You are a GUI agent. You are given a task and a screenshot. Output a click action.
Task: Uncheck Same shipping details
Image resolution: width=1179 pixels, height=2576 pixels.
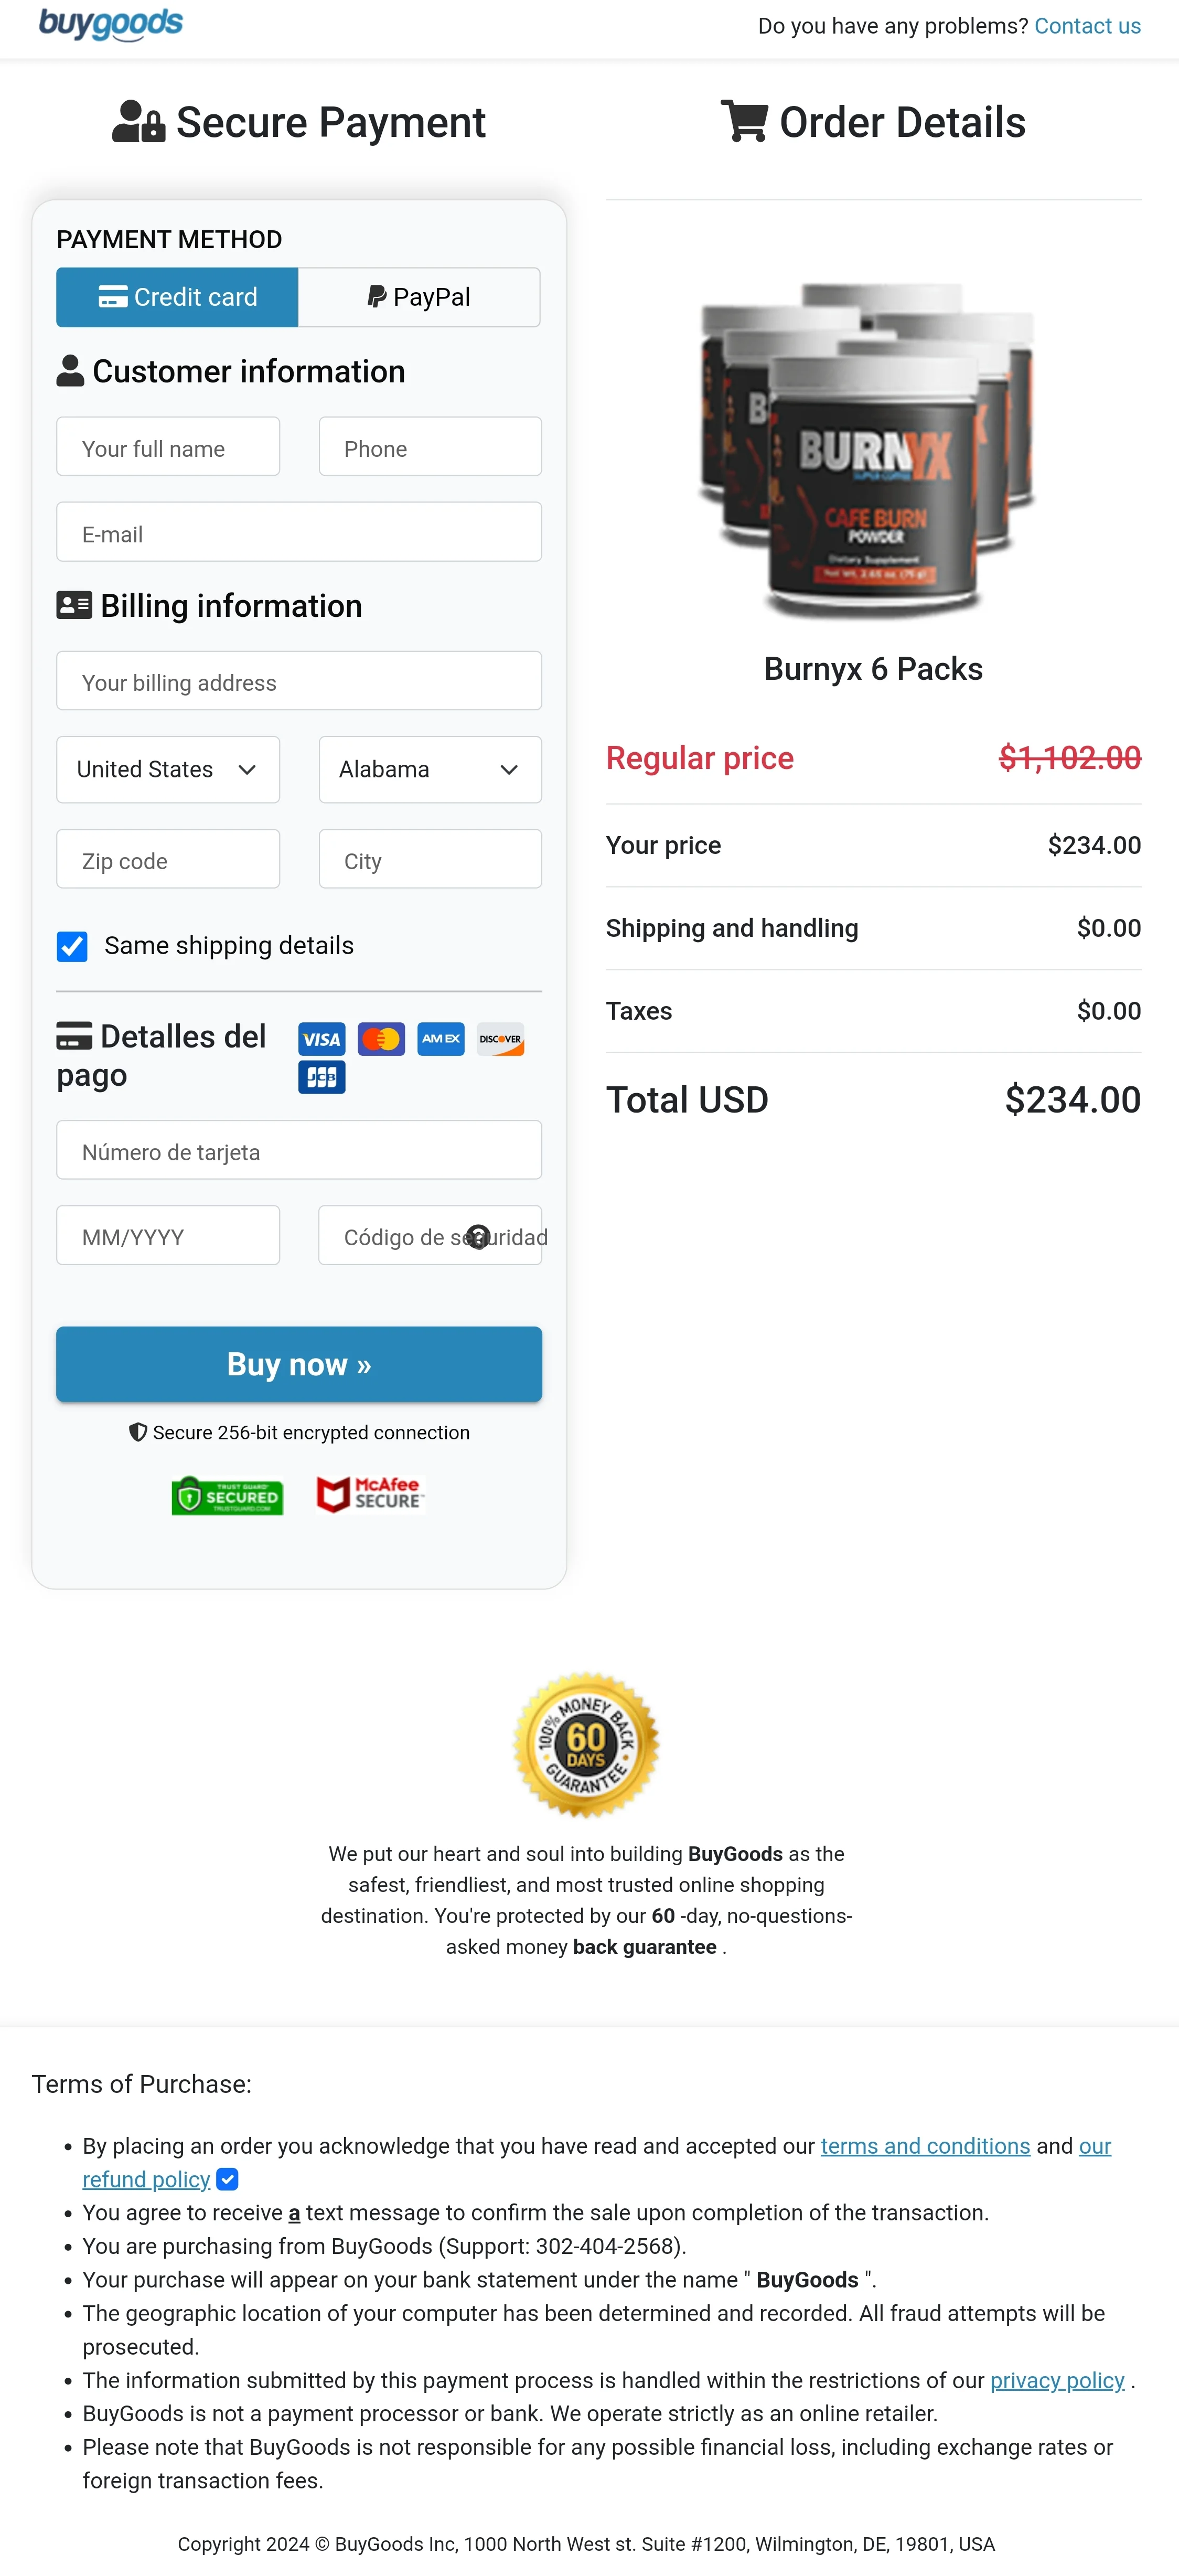(71, 946)
